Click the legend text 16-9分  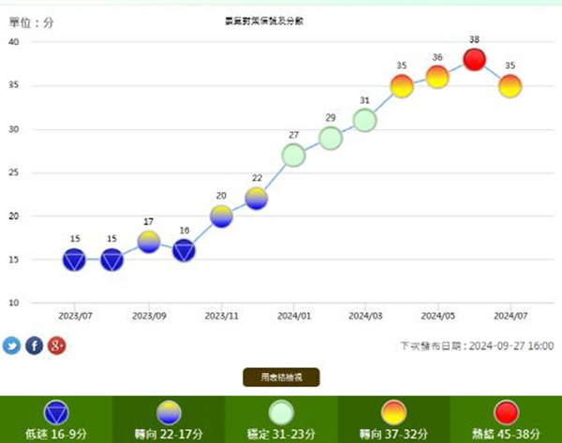click(x=68, y=434)
